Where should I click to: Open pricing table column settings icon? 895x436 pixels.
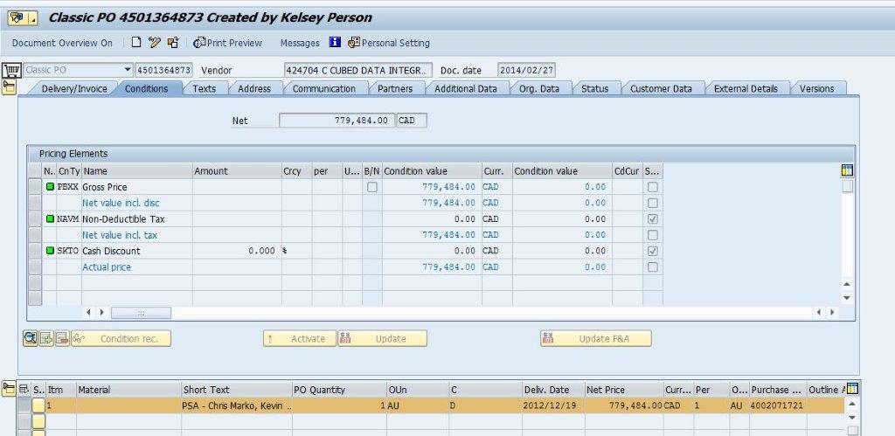846,171
